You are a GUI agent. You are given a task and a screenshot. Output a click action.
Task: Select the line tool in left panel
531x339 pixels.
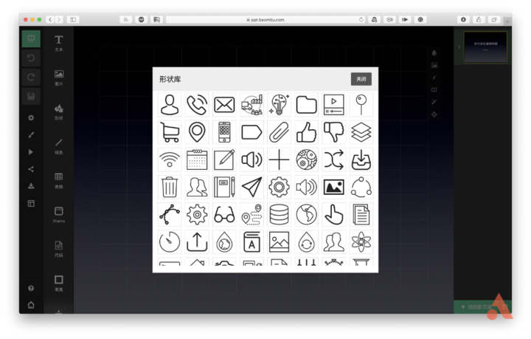tap(58, 146)
